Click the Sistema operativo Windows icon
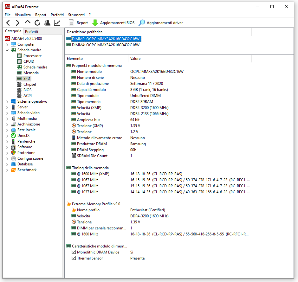Image resolution: width=298 pixels, height=282 pixels. pyautogui.click(x=13, y=101)
